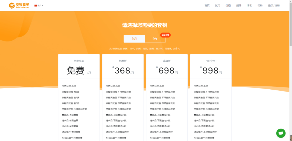Click the 998 monthly price
The height and width of the screenshot is (141, 292).
[210, 70]
